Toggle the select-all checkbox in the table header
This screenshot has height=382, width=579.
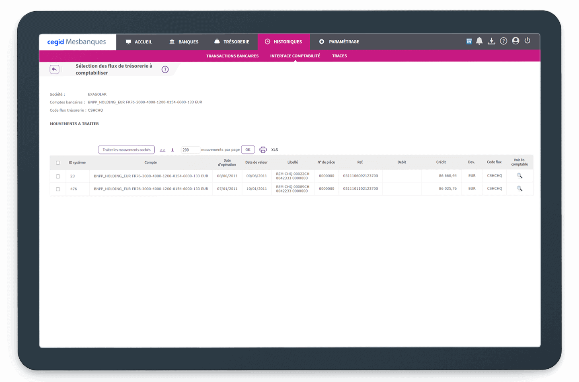[58, 163]
